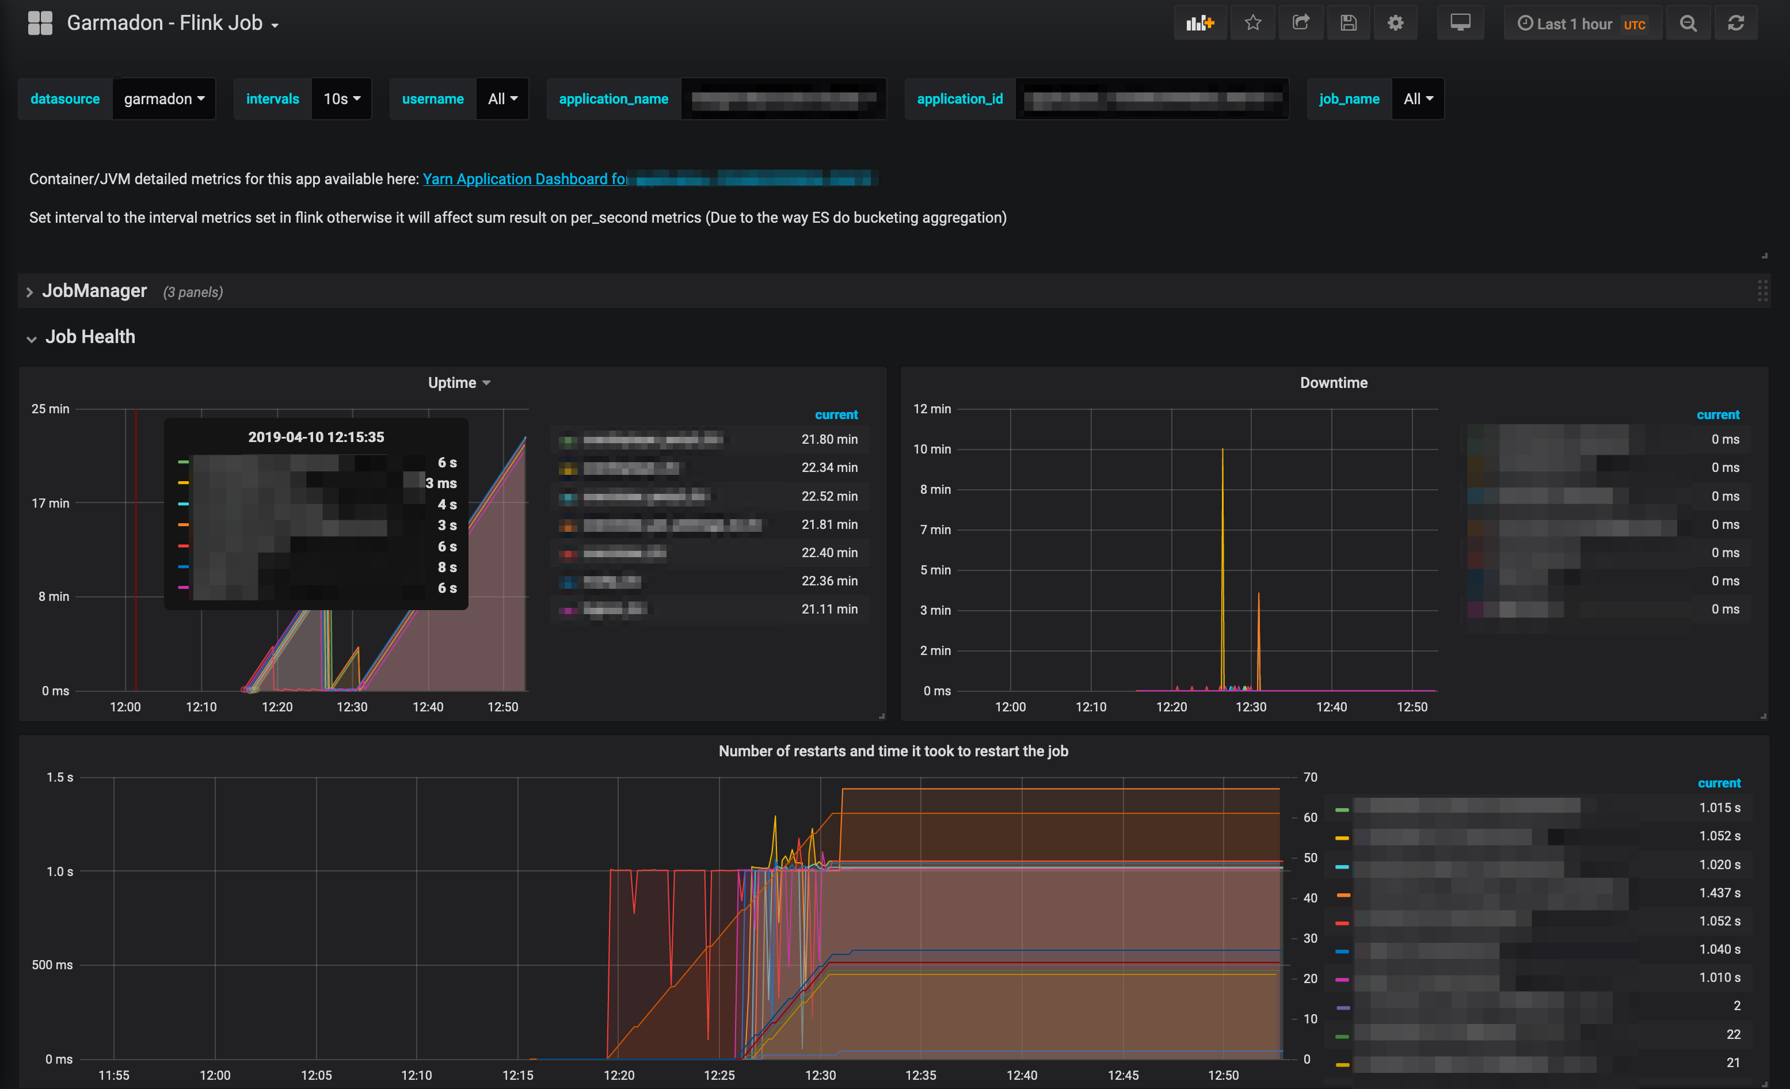Save the dashboard with floppy icon

tap(1349, 23)
